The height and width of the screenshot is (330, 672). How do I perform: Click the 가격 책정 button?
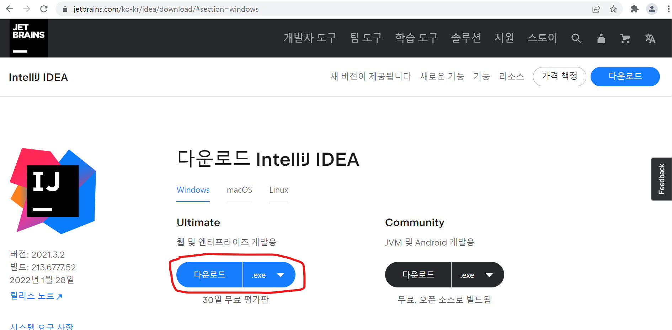coord(559,76)
